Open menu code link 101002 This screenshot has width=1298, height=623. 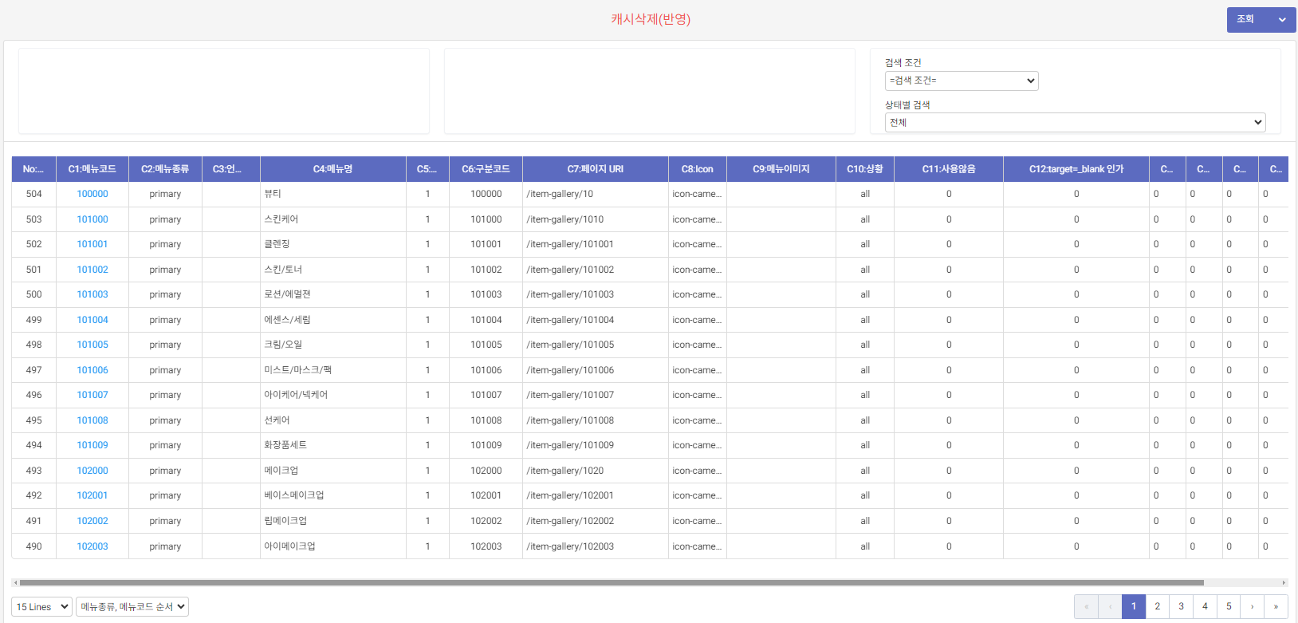coord(92,270)
